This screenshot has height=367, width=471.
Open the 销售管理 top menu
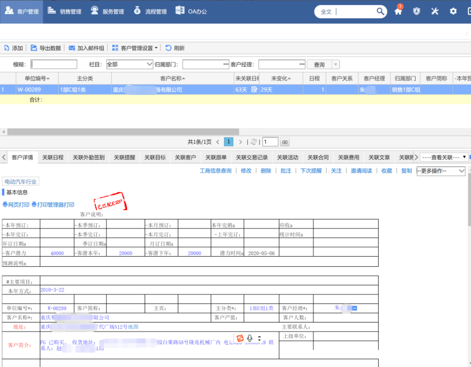tap(65, 11)
